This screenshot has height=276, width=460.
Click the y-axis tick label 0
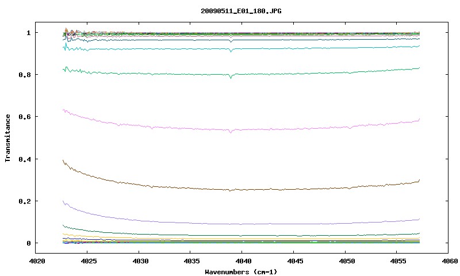point(28,243)
